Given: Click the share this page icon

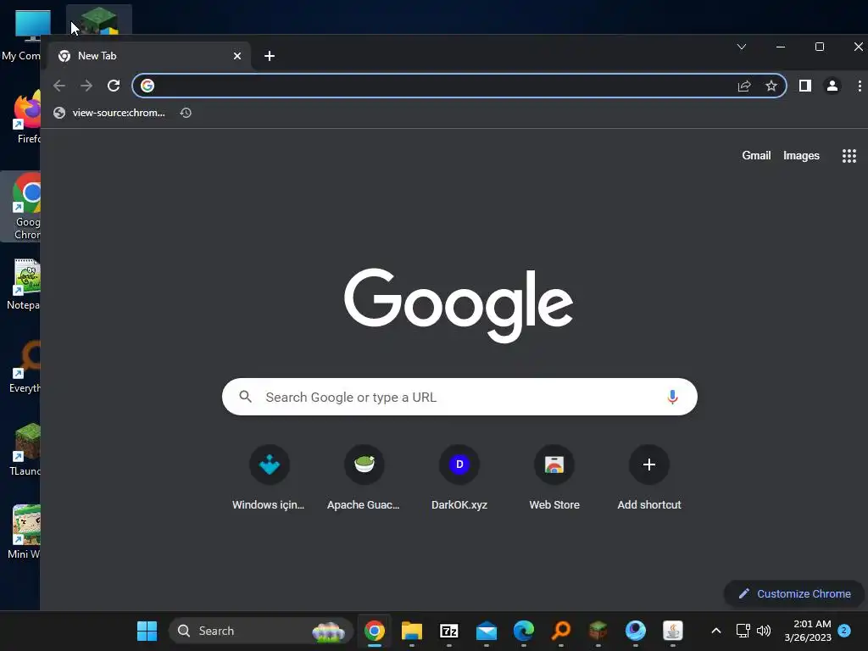Looking at the screenshot, I should (744, 86).
